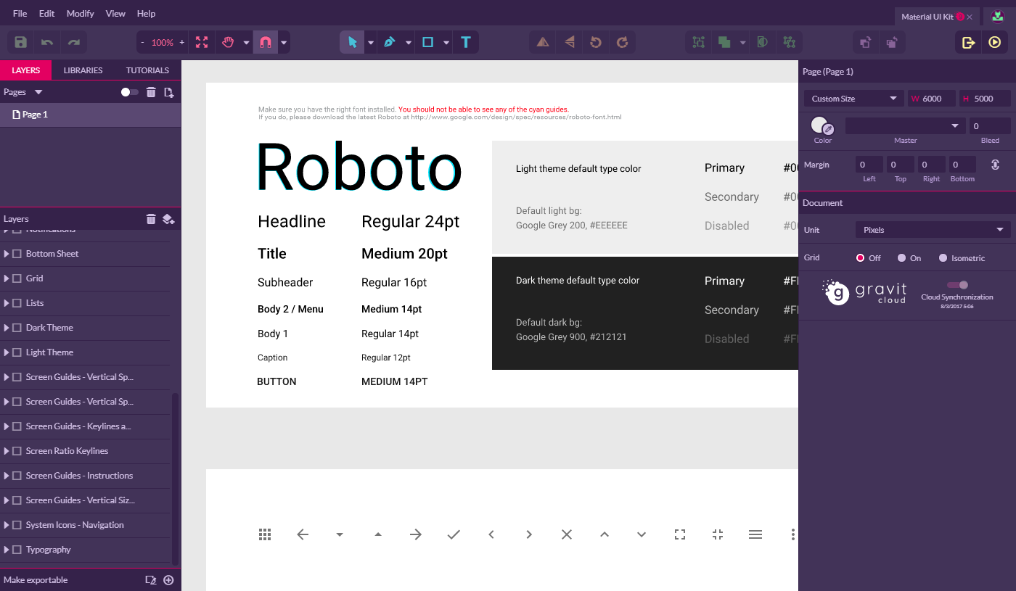Screen dimensions: 1016x591
Task: Toggle the magnet Snap icon
Action: coord(265,43)
